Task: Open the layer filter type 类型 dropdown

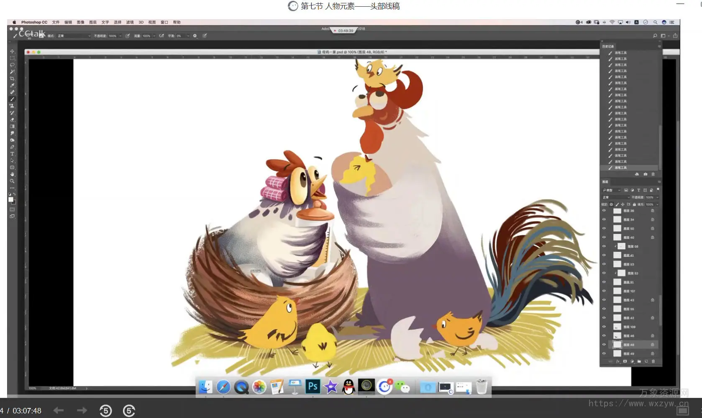Action: [x=612, y=190]
